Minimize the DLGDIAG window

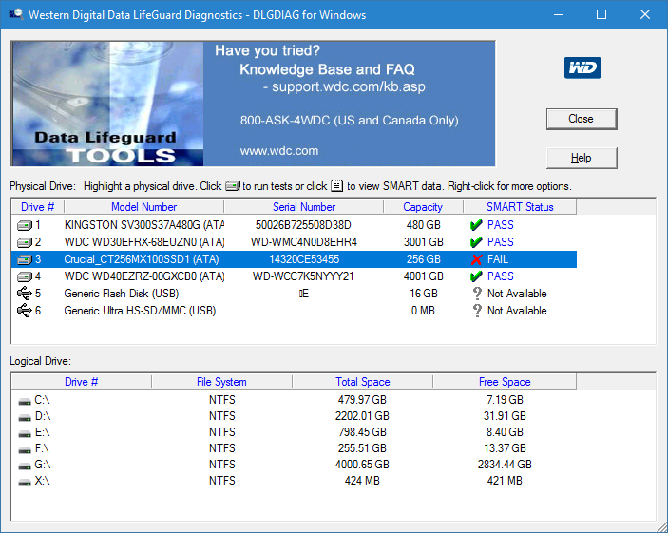point(559,14)
